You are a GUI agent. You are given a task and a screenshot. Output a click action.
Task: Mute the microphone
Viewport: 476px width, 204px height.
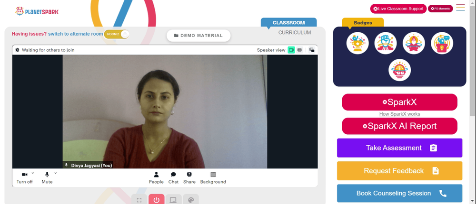pyautogui.click(x=47, y=177)
